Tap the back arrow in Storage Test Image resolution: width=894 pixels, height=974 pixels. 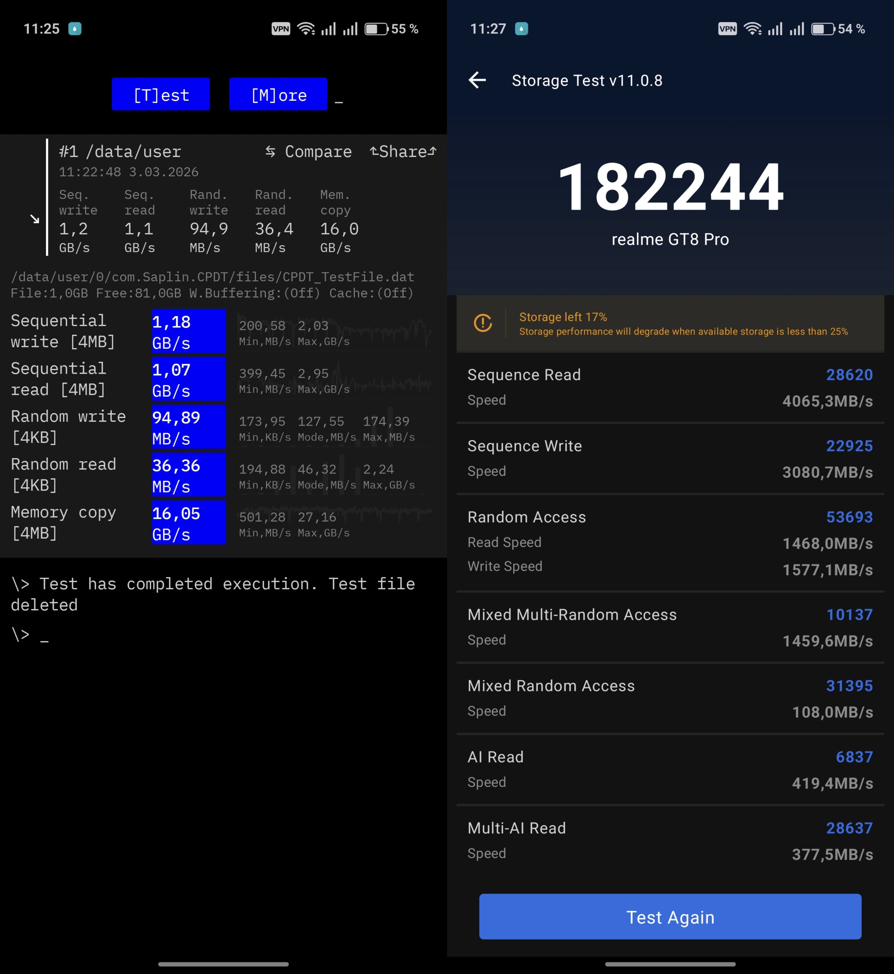(477, 80)
